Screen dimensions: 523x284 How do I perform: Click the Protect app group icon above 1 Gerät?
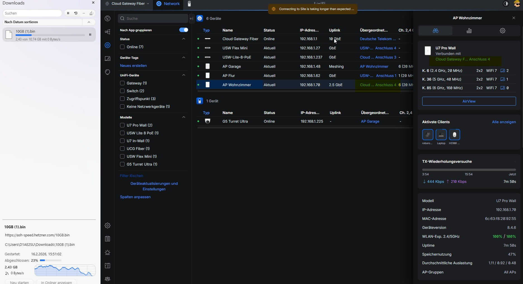pyautogui.click(x=200, y=101)
